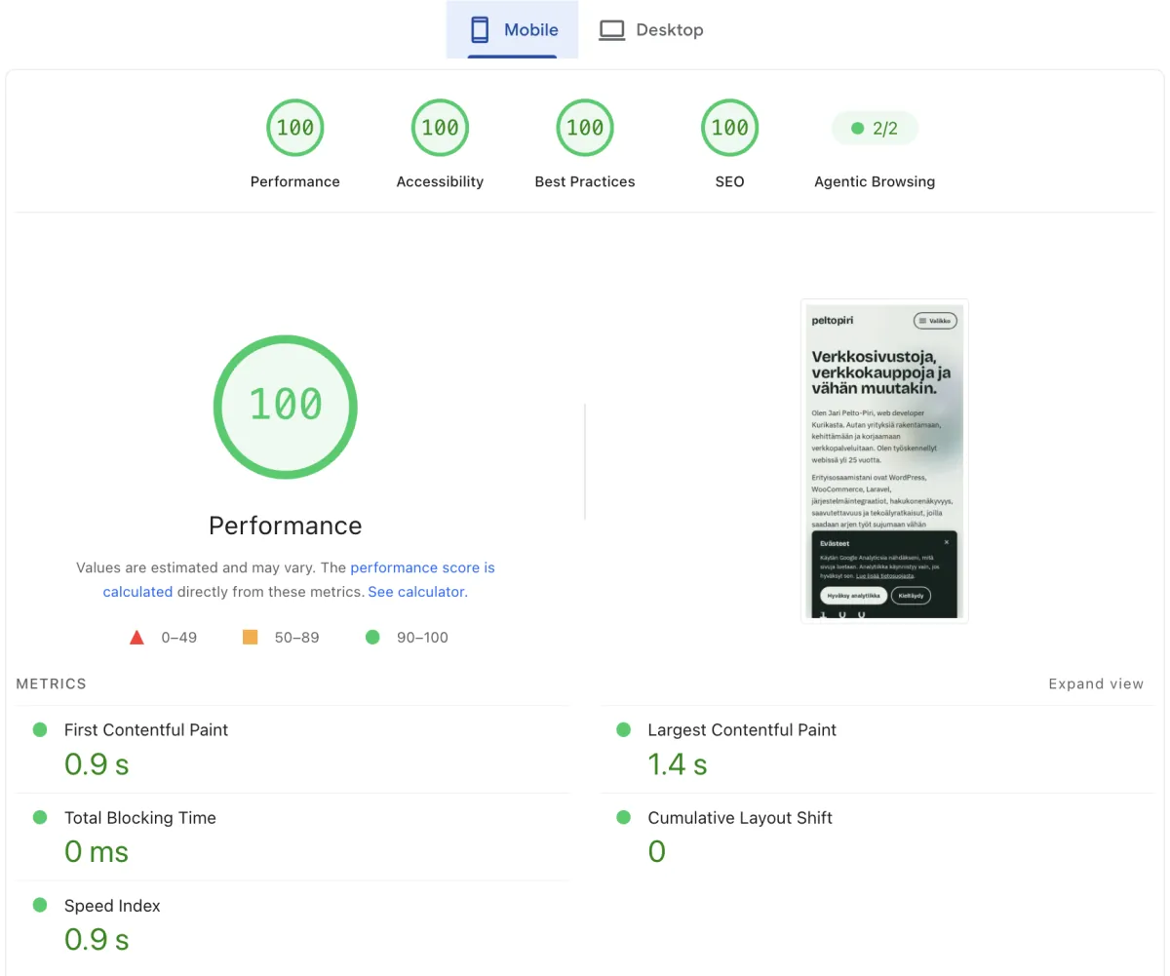Open the Best Practices score gauge
The width and height of the screenshot is (1170, 976).
(585, 127)
